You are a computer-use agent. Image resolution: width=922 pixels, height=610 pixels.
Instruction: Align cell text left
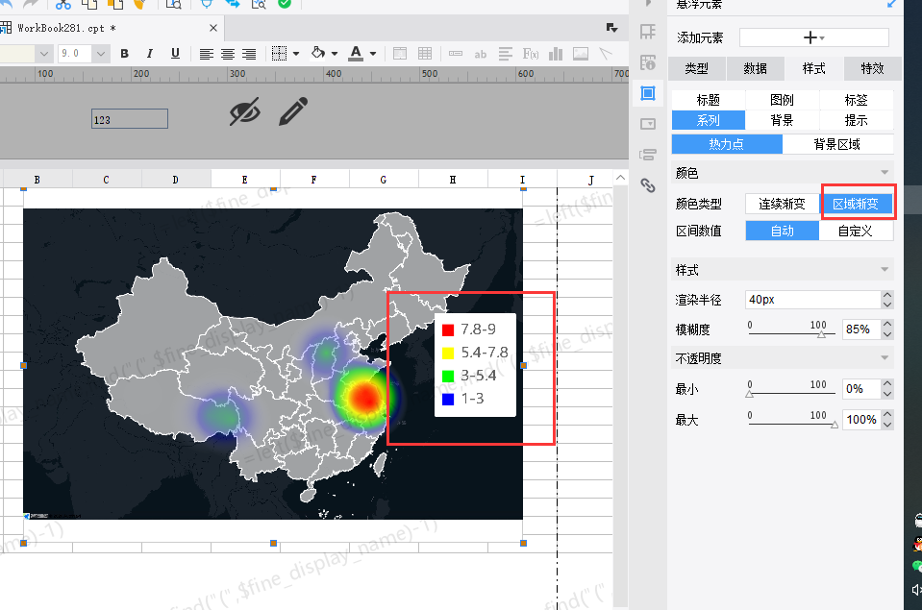(x=206, y=54)
